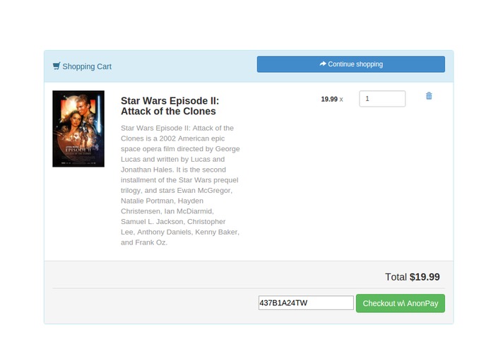Open the Attack of the Clones poster
The width and height of the screenshot is (491, 349).
coord(78,129)
